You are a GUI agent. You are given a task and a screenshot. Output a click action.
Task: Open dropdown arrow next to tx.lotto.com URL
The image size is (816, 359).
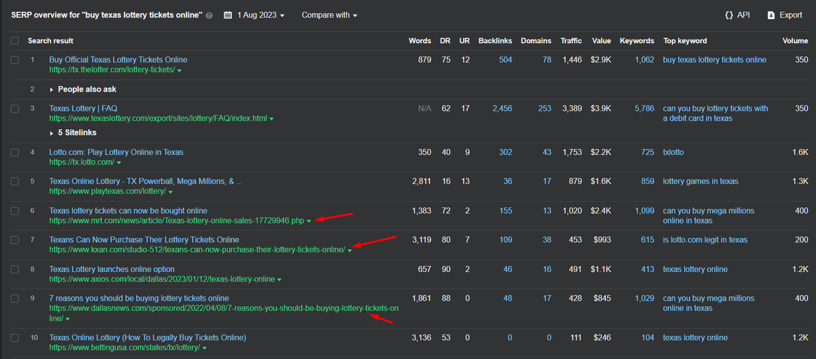click(x=118, y=163)
